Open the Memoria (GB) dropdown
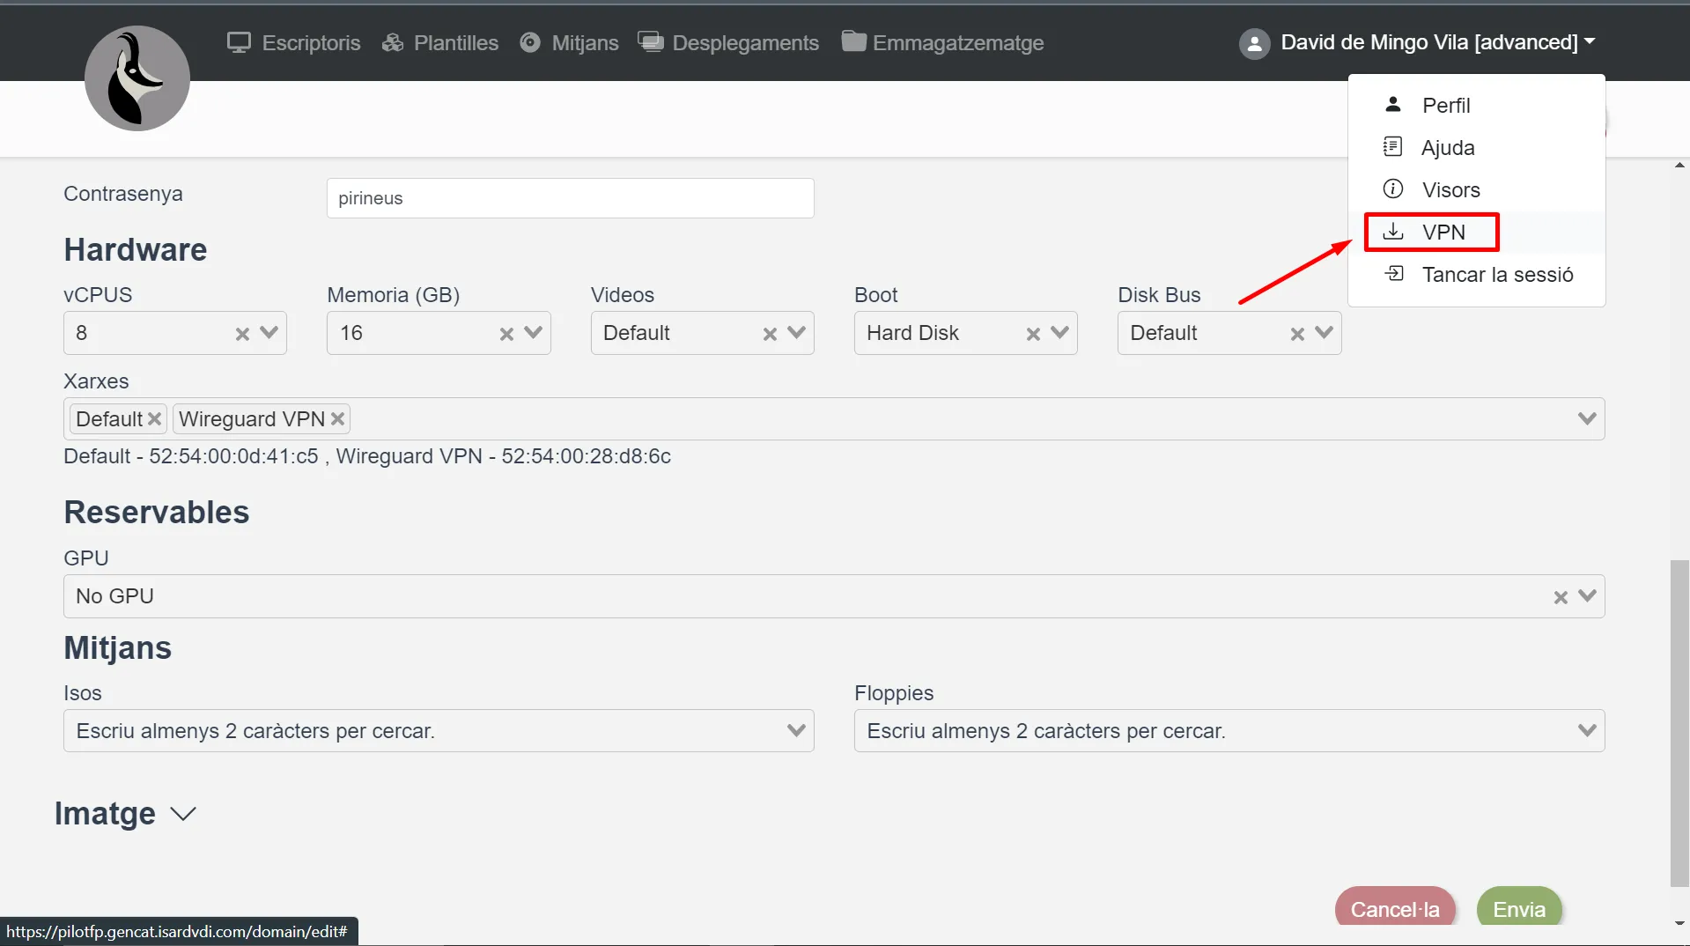Screen dimensions: 1690x946 click(533, 333)
